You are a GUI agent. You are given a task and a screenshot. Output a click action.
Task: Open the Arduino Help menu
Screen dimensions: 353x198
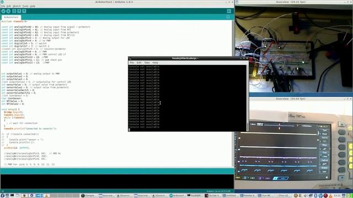(33, 6)
